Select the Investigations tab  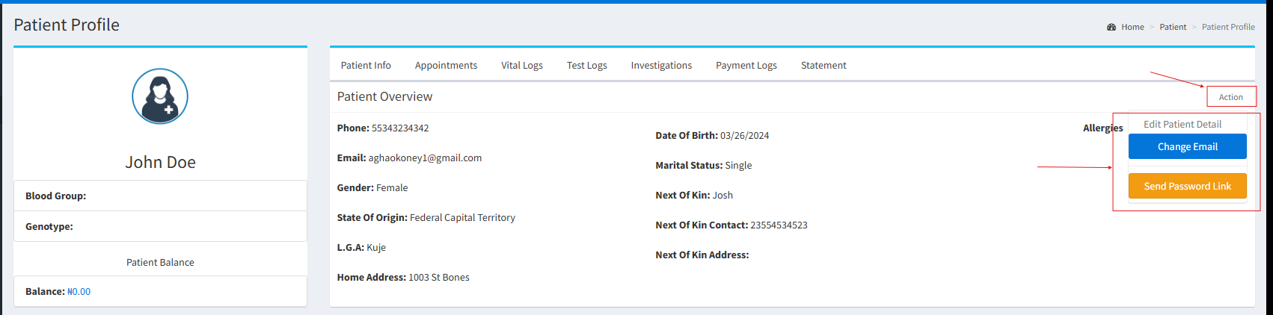(661, 66)
